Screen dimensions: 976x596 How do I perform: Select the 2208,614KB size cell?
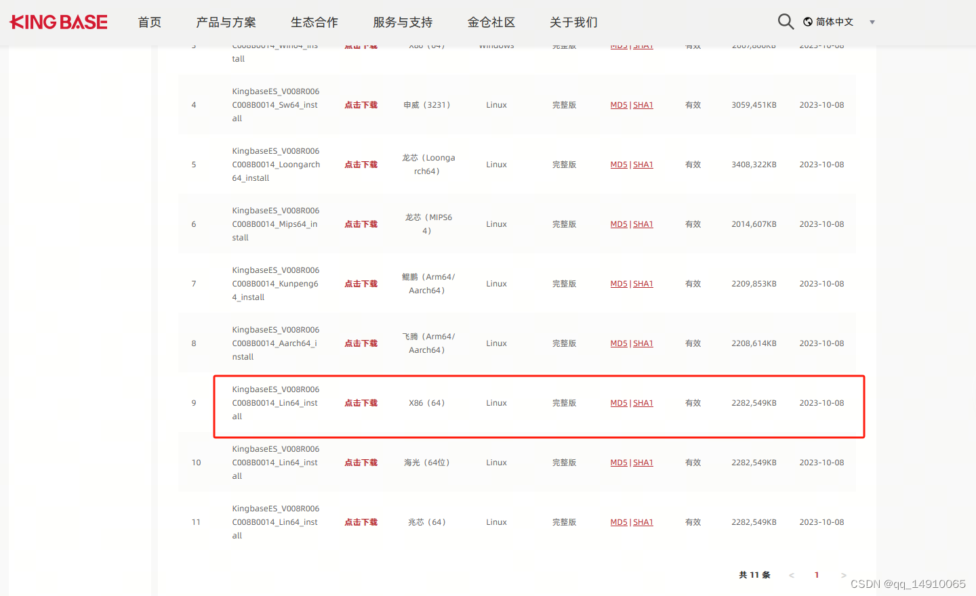tap(754, 343)
